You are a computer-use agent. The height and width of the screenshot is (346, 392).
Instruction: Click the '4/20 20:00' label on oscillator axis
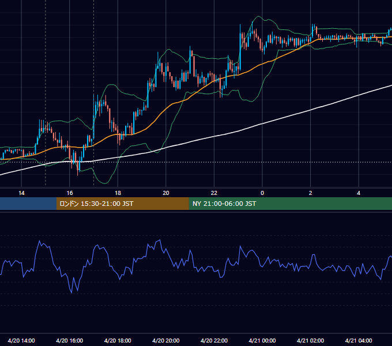(x=166, y=340)
